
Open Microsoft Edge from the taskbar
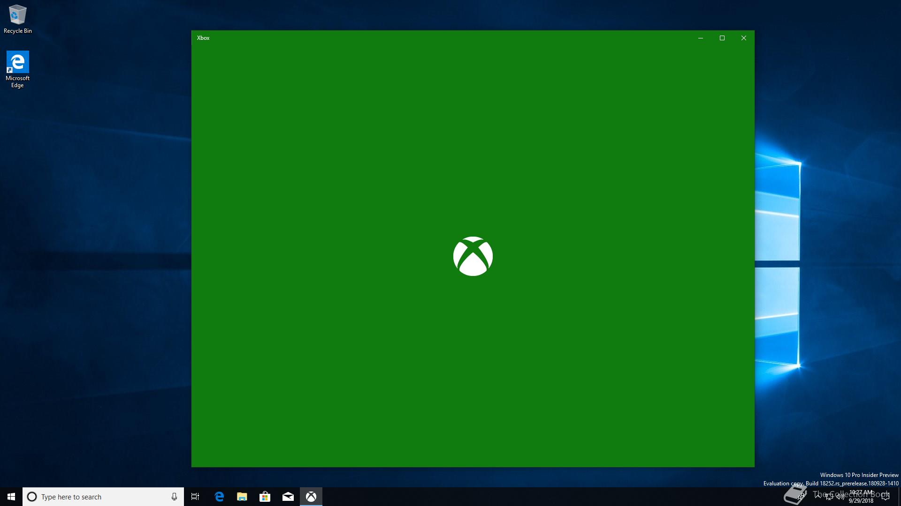coord(219,497)
